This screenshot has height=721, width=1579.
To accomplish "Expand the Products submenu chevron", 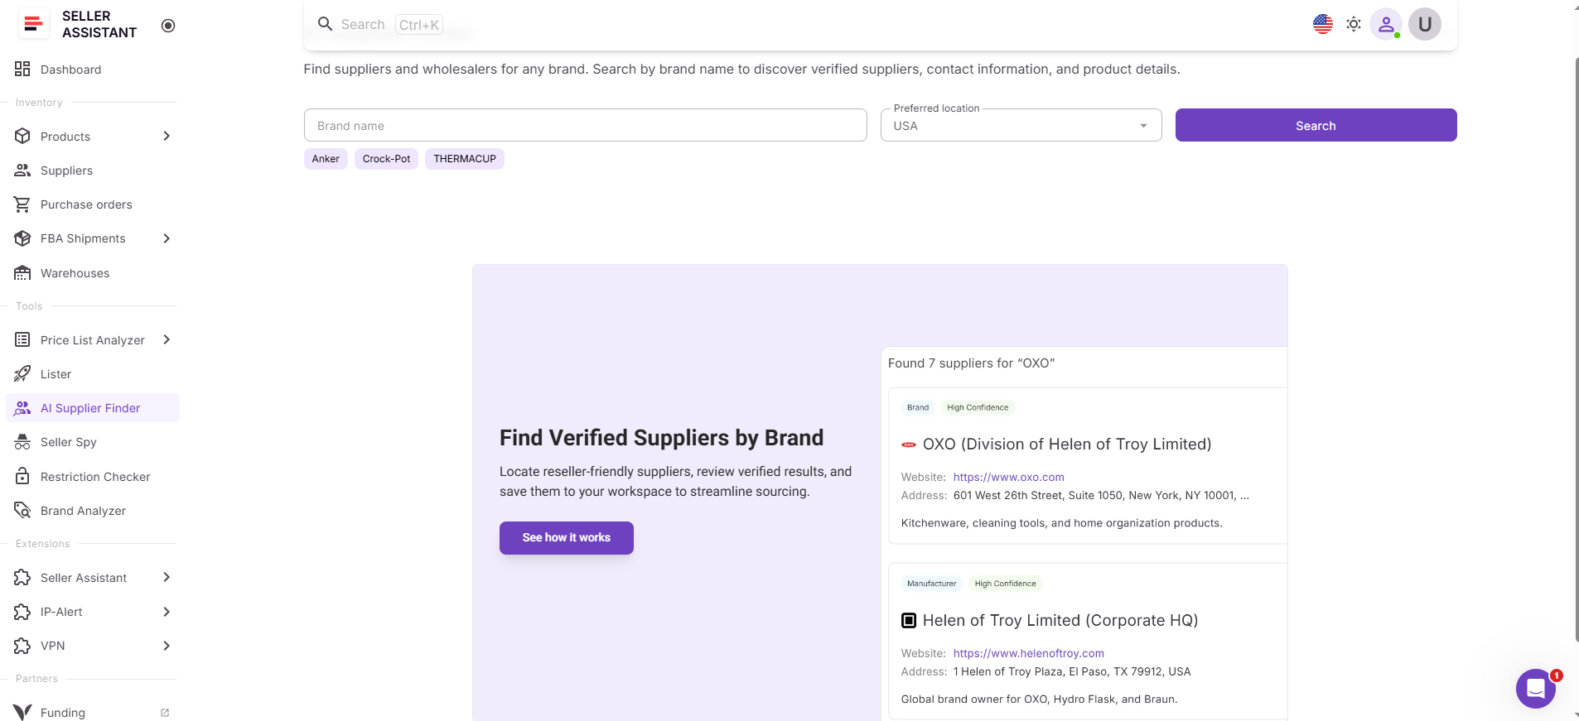I will (167, 136).
